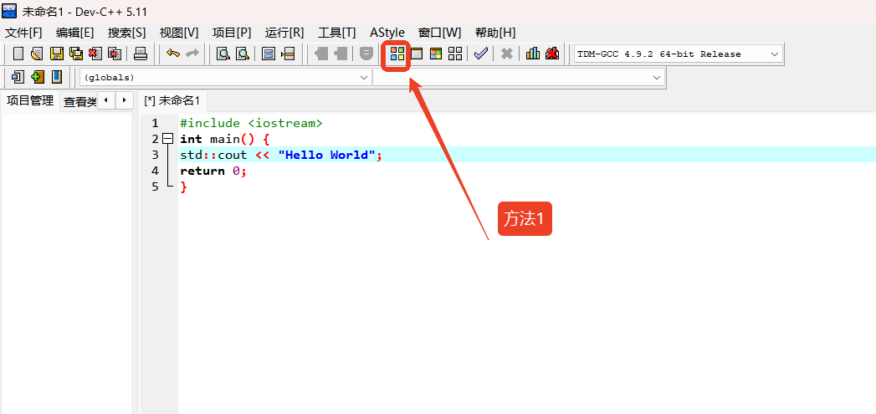
Task: Open the AStyle menu
Action: [387, 33]
